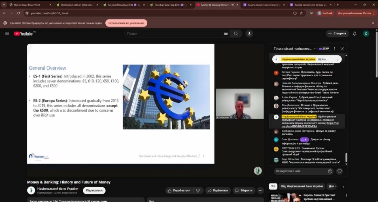Click the video player slide area
Viewport: 378px width, 202px height.
coord(120,104)
